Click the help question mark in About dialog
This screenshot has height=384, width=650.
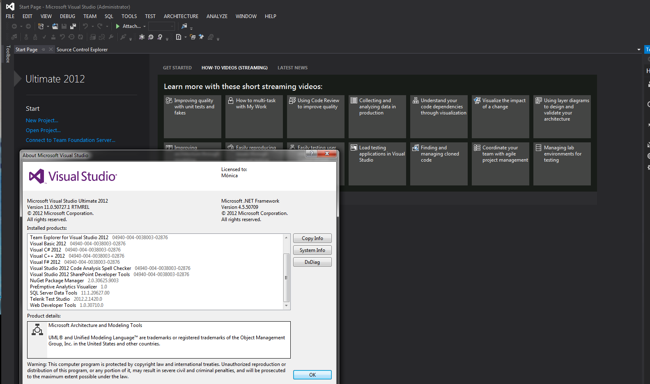pos(311,153)
